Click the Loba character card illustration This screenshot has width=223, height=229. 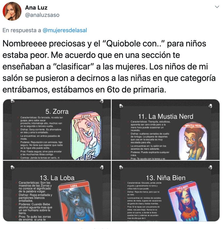tap(76, 202)
